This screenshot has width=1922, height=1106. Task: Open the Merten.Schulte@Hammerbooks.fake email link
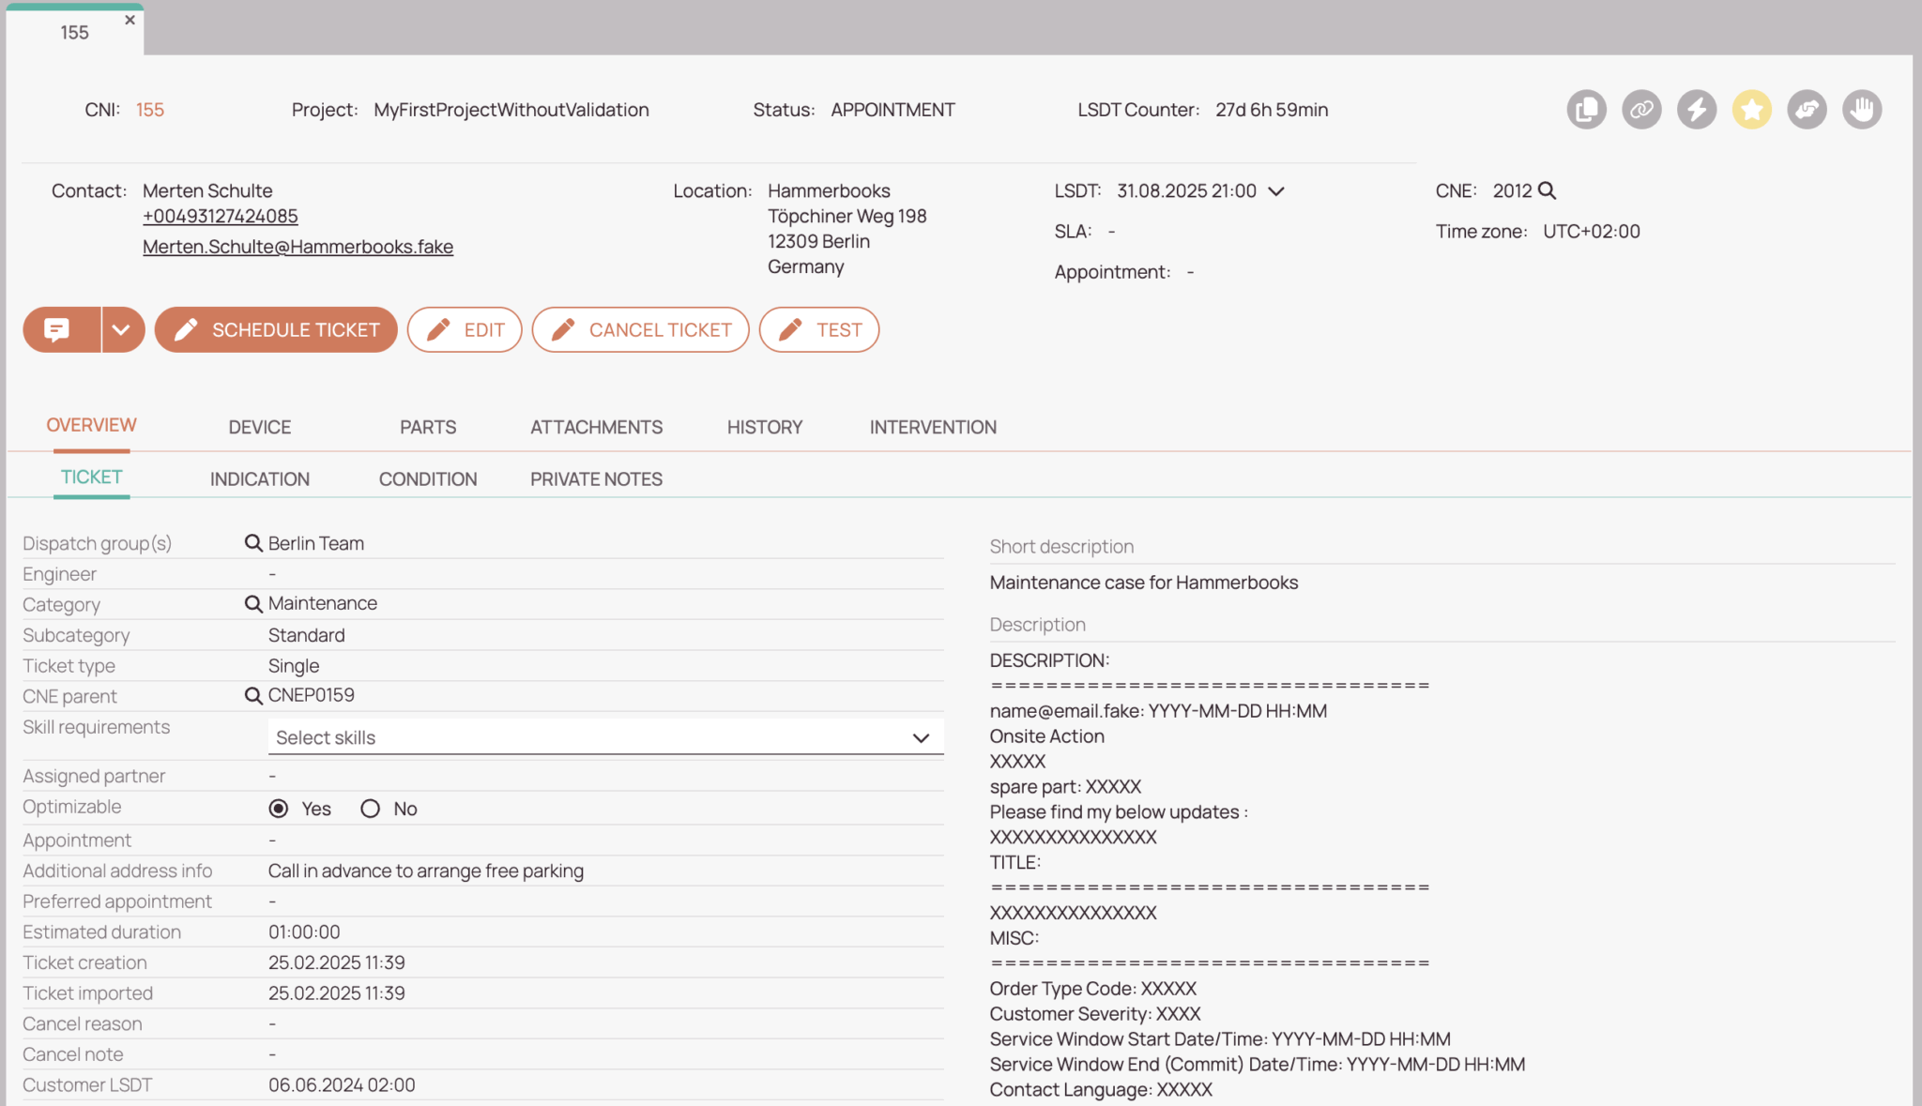point(297,246)
